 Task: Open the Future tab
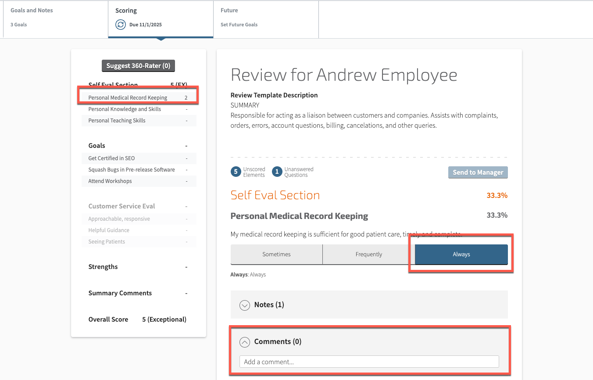266,19
